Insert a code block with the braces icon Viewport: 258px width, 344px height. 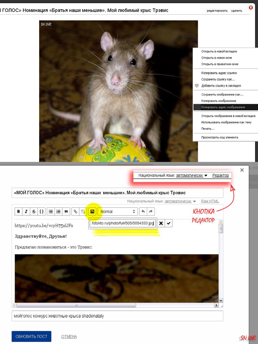click(42, 211)
